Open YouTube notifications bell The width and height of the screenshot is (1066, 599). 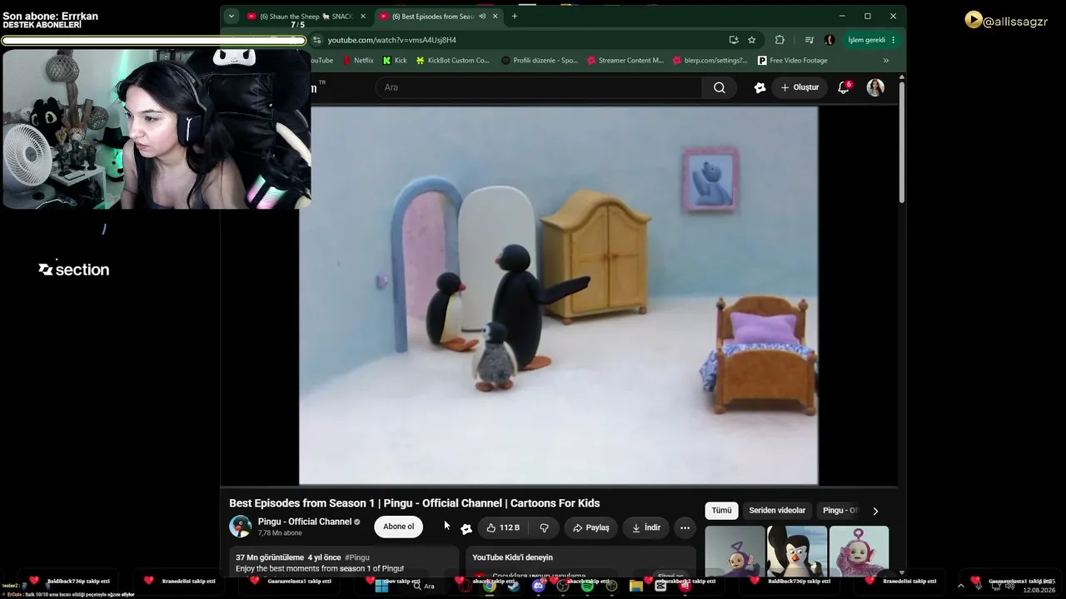(844, 87)
